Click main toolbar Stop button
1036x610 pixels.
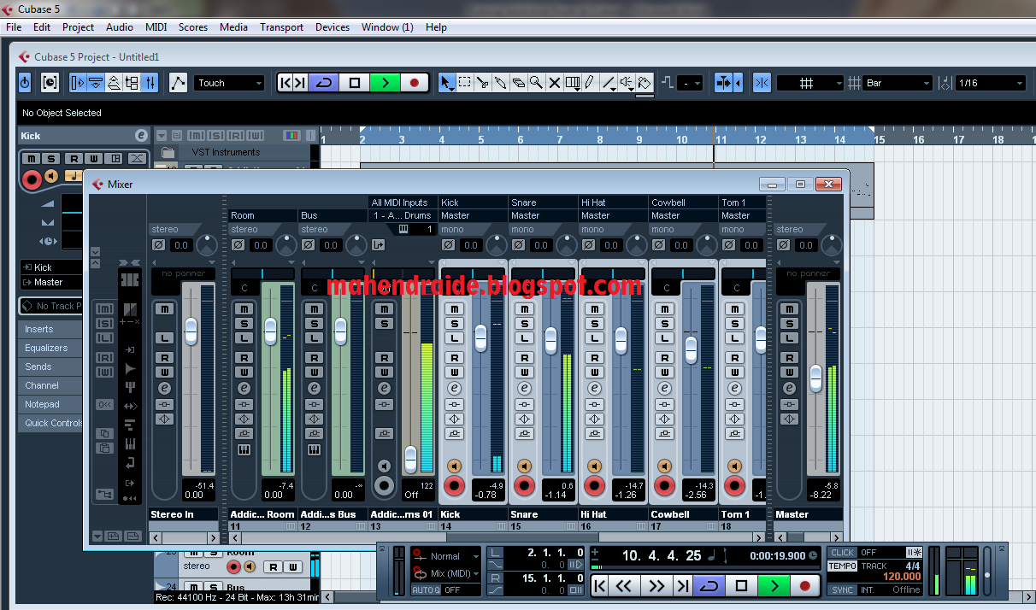click(355, 83)
